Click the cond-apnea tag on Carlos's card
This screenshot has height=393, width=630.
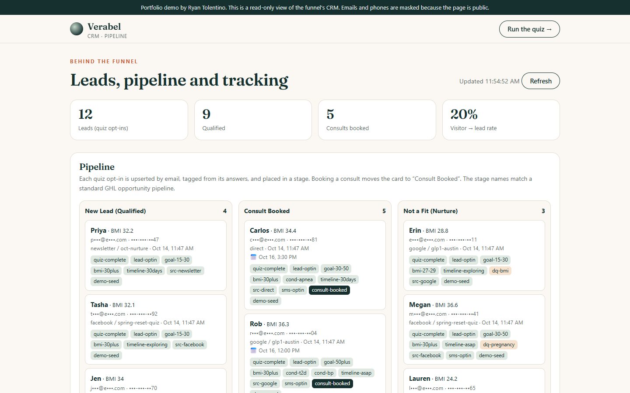[x=299, y=279]
